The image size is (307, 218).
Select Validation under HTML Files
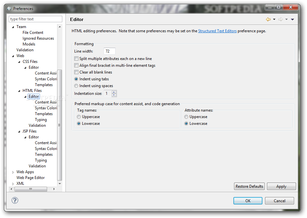(x=37, y=125)
